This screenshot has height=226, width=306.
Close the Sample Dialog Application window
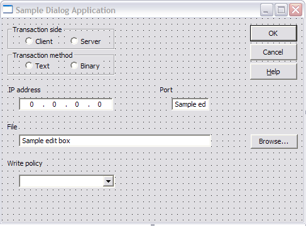(x=295, y=10)
